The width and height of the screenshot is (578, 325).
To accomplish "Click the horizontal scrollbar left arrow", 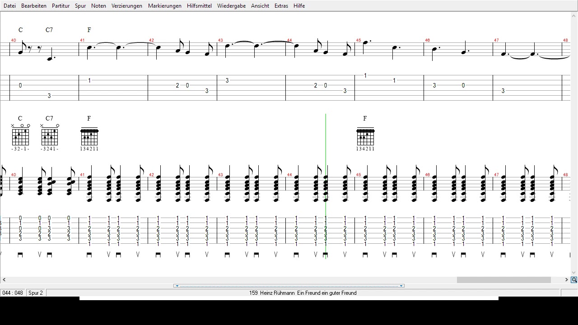I will coord(4,280).
